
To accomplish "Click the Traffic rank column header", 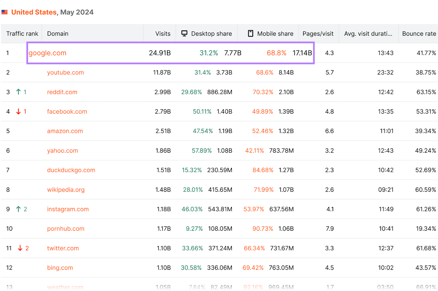I will 22,33.
